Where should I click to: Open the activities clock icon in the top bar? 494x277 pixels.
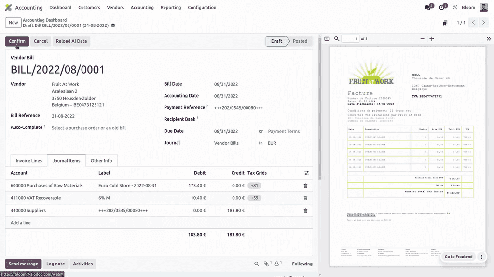[442, 8]
